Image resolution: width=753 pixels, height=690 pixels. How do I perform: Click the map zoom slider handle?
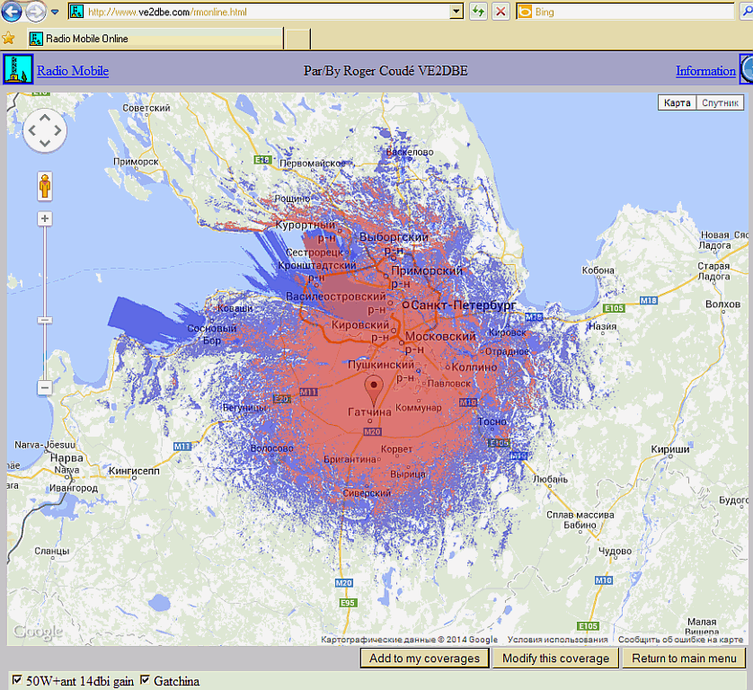pos(45,320)
